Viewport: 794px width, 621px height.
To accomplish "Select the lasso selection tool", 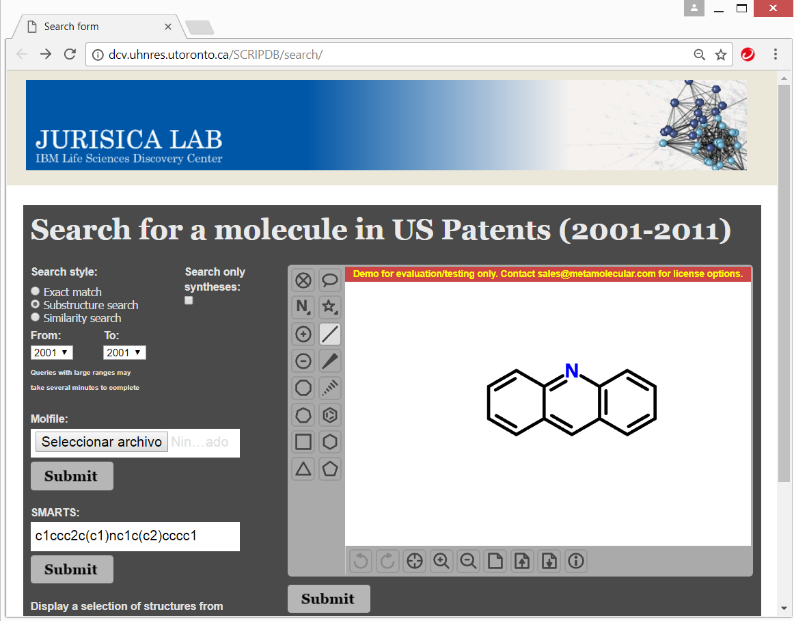I will 330,280.
